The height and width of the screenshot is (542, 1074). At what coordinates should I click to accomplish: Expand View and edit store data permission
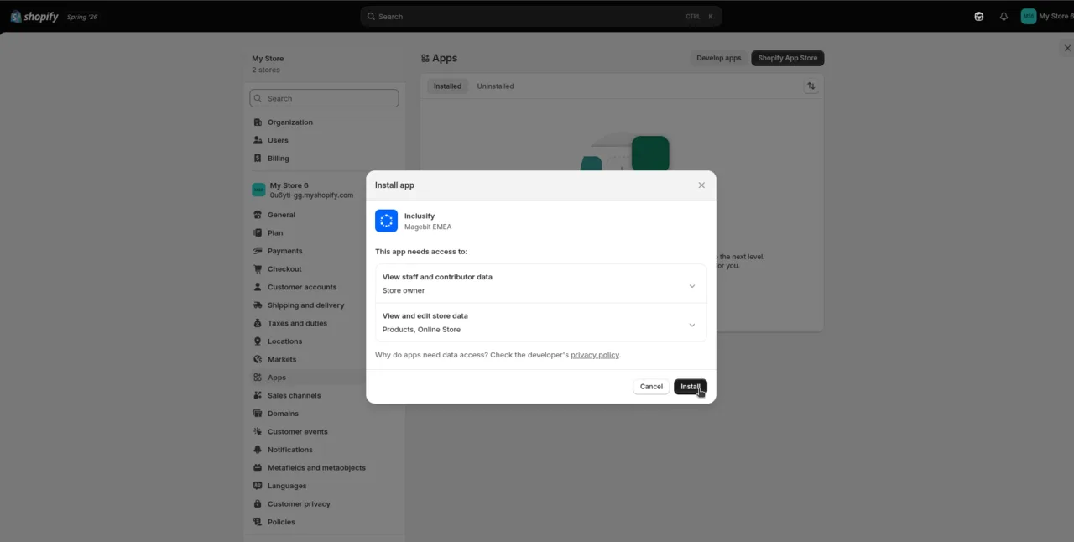541,323
